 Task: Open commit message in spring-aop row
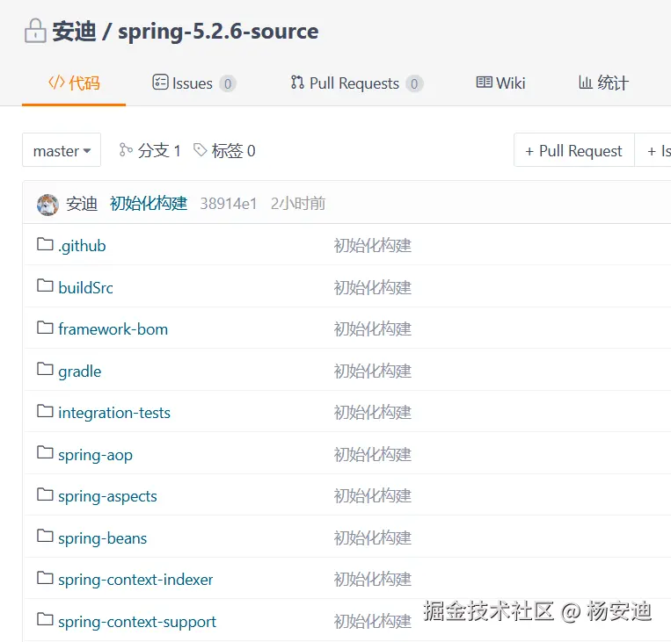click(372, 454)
